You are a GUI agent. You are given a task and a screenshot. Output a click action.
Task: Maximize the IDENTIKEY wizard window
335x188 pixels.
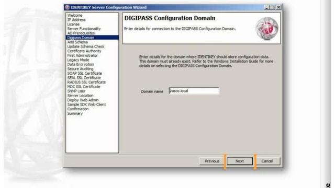tap(272, 7)
